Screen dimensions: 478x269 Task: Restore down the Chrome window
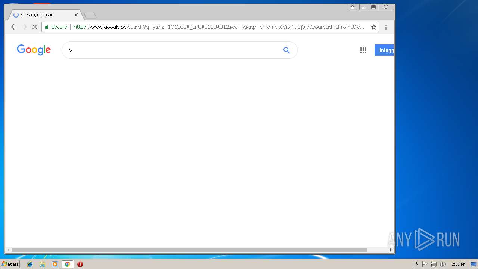pos(373,7)
